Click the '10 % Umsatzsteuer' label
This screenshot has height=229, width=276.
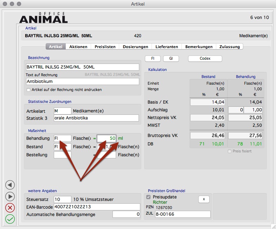tap(94, 199)
